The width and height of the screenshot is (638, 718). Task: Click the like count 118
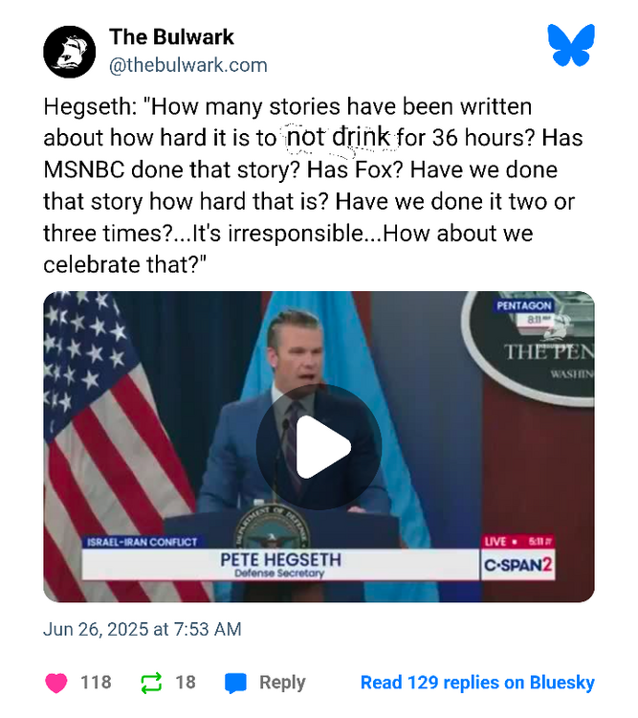click(x=96, y=683)
